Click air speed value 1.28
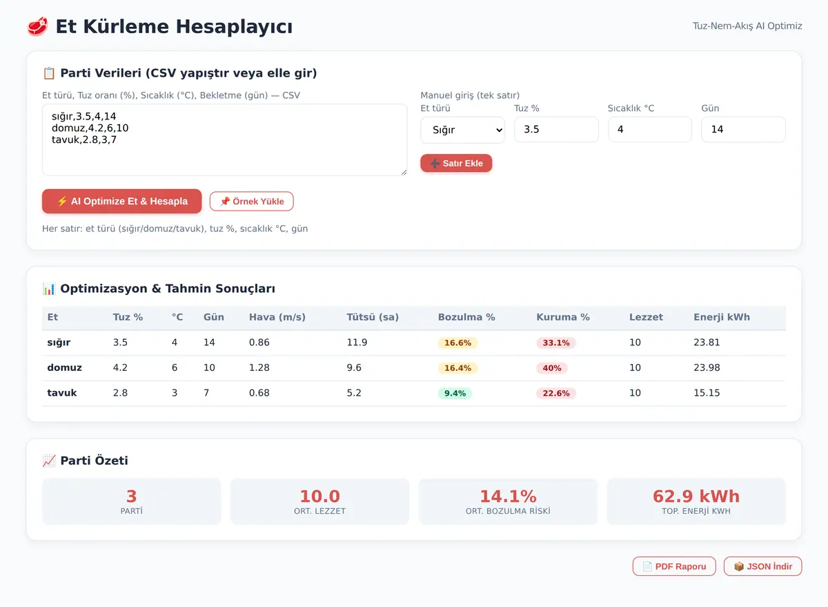Viewport: 828px width, 607px height. coord(259,368)
